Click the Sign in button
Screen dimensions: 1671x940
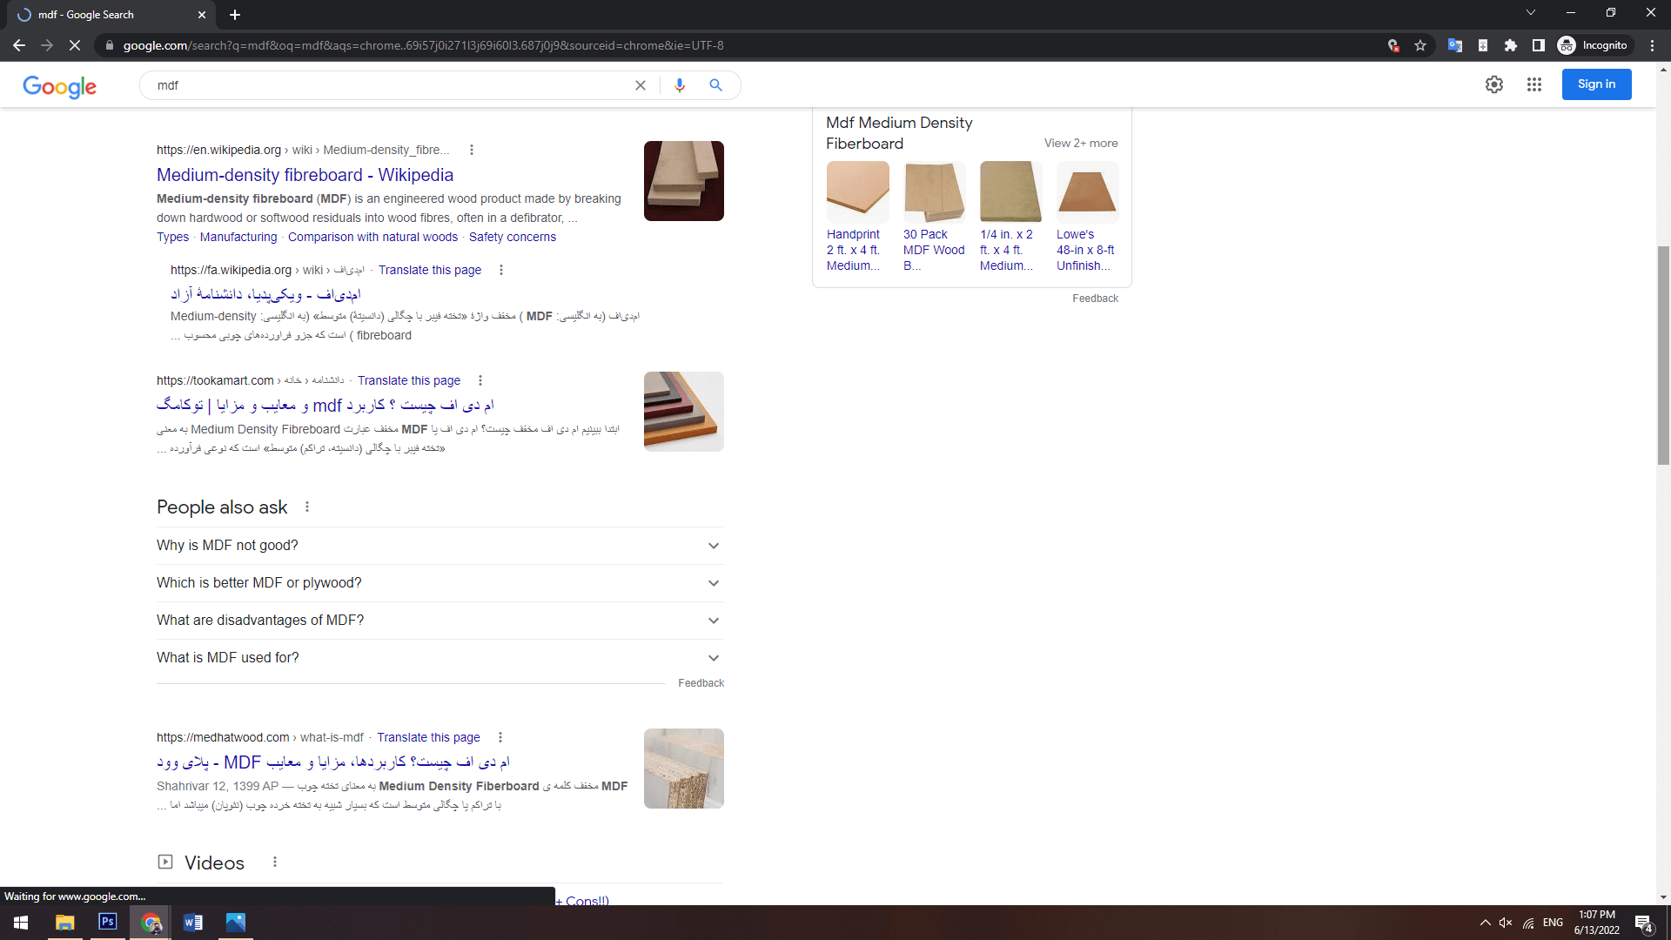[1596, 84]
